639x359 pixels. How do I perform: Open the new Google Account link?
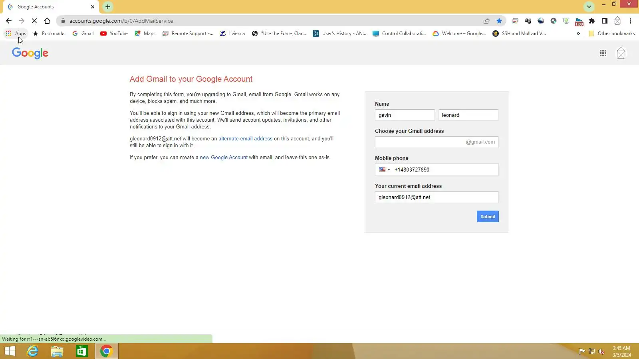(224, 158)
